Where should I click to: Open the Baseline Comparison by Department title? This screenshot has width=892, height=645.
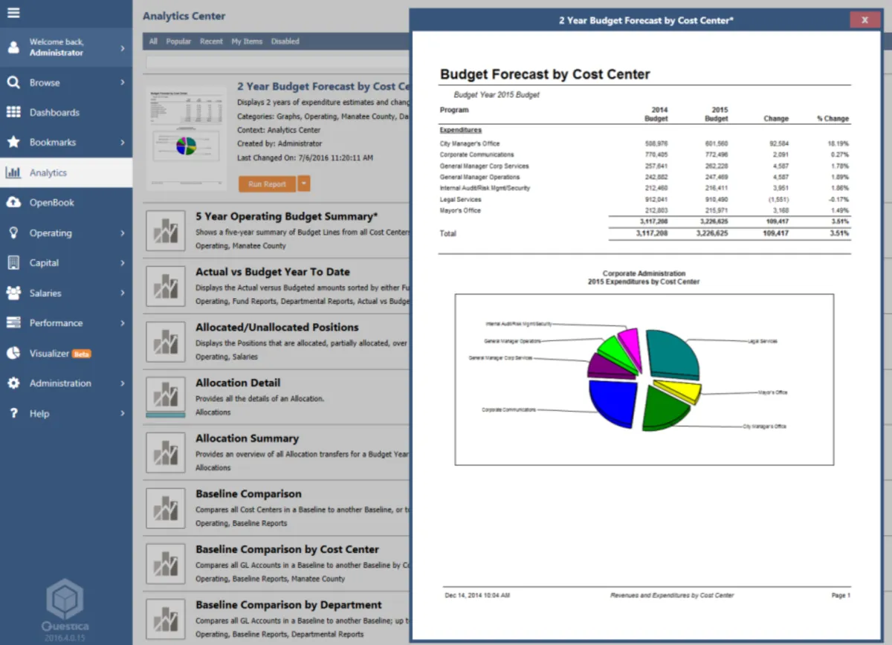pyautogui.click(x=288, y=605)
